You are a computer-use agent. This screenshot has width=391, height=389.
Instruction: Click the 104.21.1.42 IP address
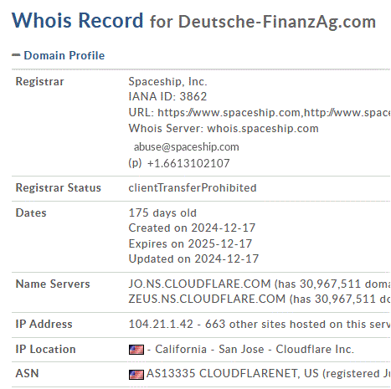coord(161,325)
